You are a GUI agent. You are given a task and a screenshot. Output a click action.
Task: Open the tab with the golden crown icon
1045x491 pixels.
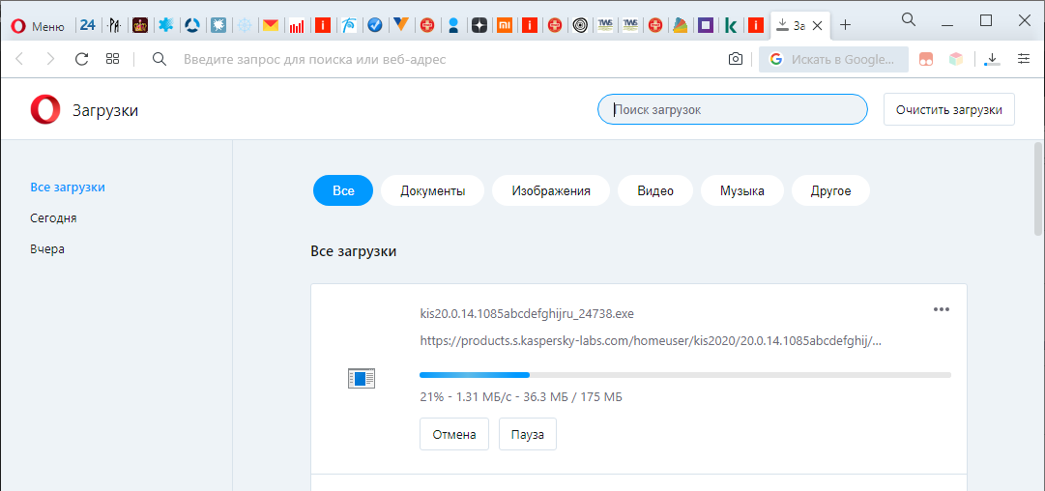[140, 26]
